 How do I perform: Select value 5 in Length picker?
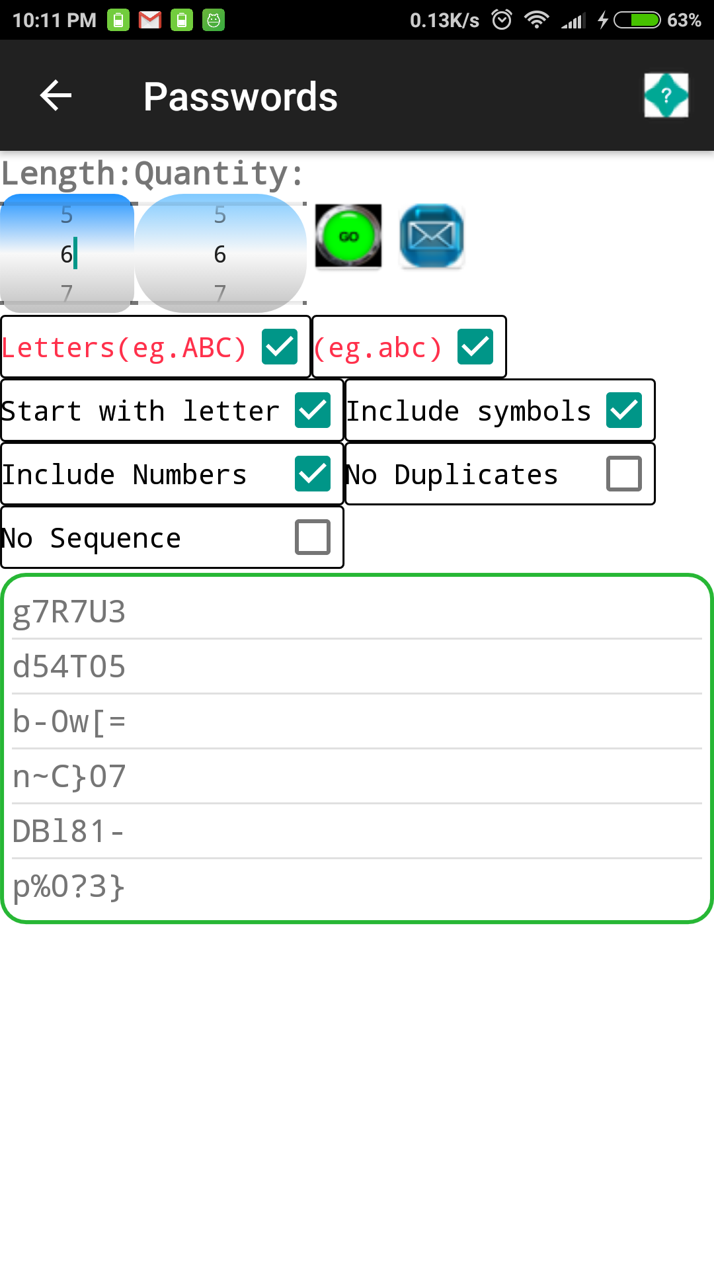[67, 215]
